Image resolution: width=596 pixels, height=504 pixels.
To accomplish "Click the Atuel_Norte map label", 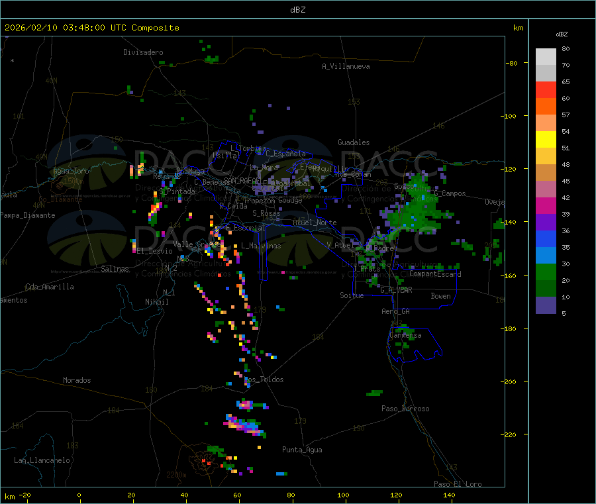I will [x=315, y=223].
